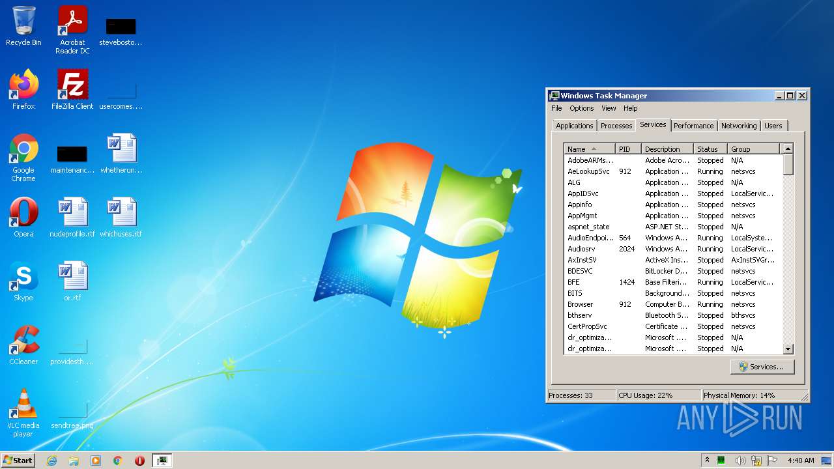Click the Task Manager taskbar button
This screenshot has width=834, height=469.
[x=162, y=461]
